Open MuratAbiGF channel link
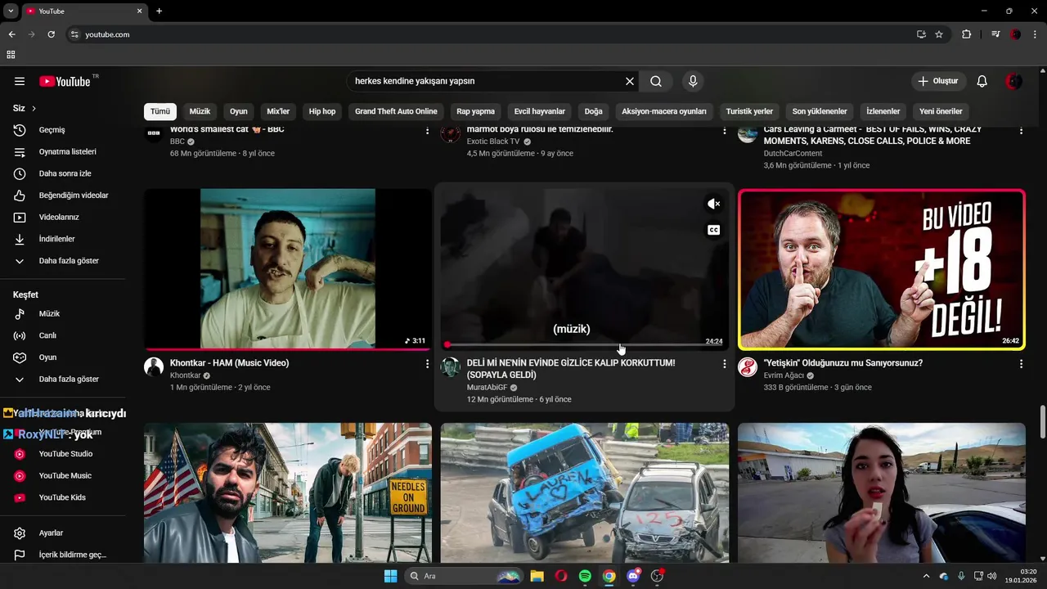Viewport: 1047px width, 589px height. [488, 388]
